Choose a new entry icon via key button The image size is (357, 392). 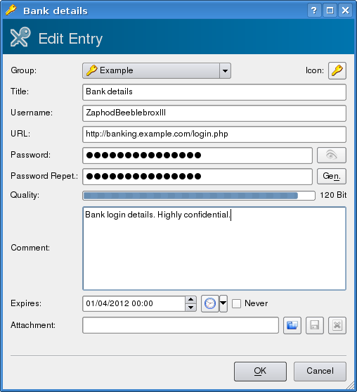coord(337,70)
